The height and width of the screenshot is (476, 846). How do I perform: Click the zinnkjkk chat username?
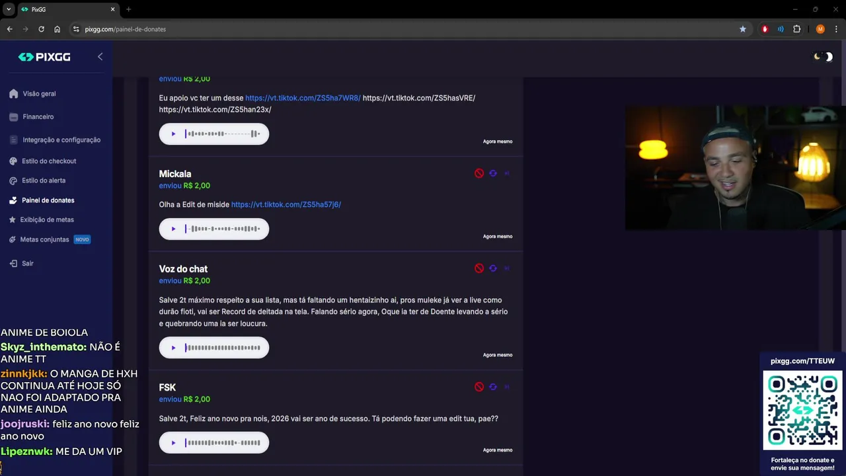(24, 374)
